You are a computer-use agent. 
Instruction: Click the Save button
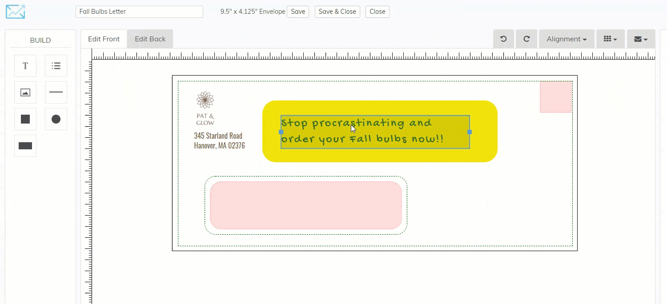point(298,12)
